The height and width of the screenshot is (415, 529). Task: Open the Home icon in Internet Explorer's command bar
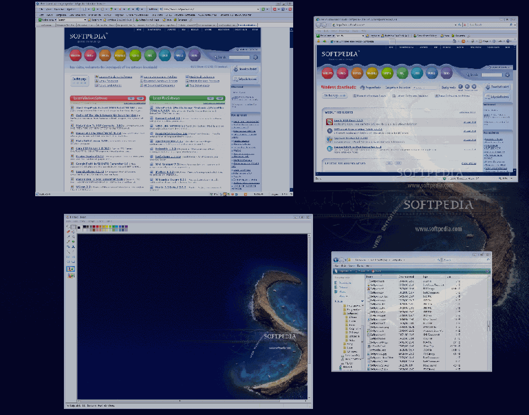455,41
